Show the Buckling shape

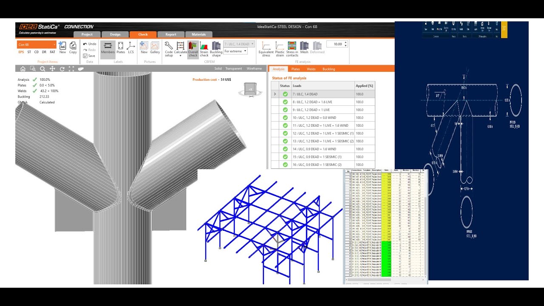tap(216, 49)
